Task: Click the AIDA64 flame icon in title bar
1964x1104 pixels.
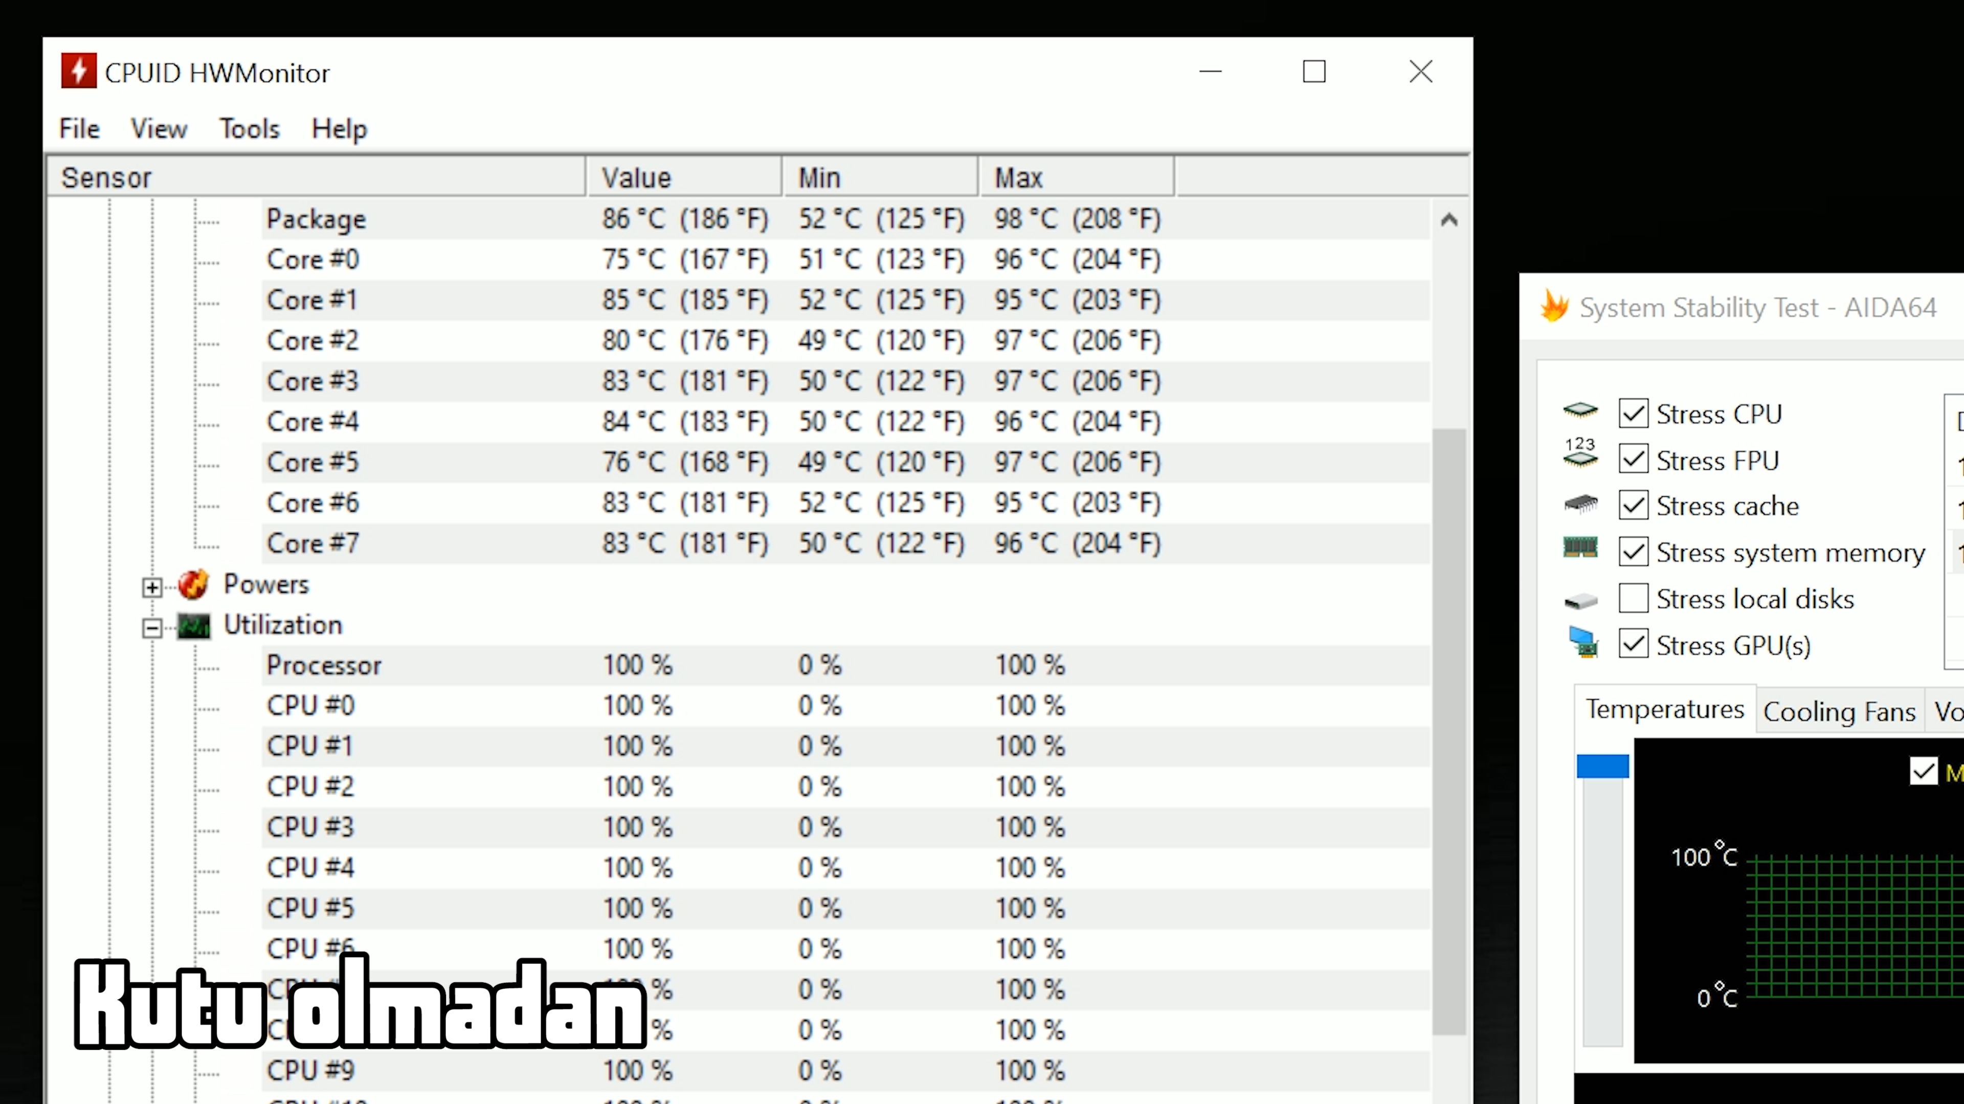Action: point(1554,307)
